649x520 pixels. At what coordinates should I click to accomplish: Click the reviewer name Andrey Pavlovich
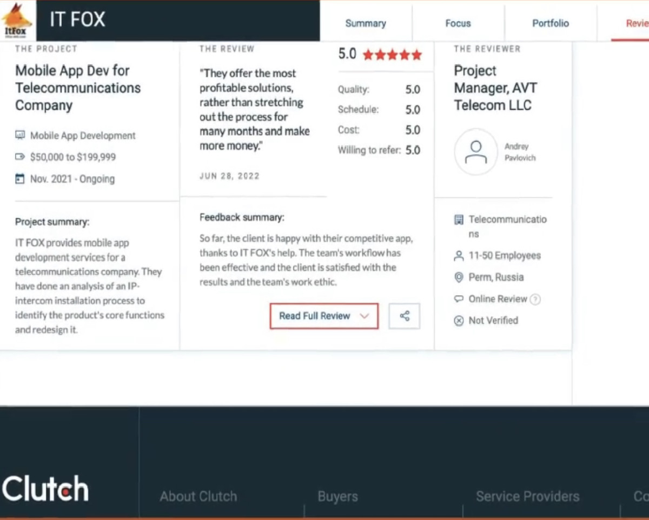point(520,152)
